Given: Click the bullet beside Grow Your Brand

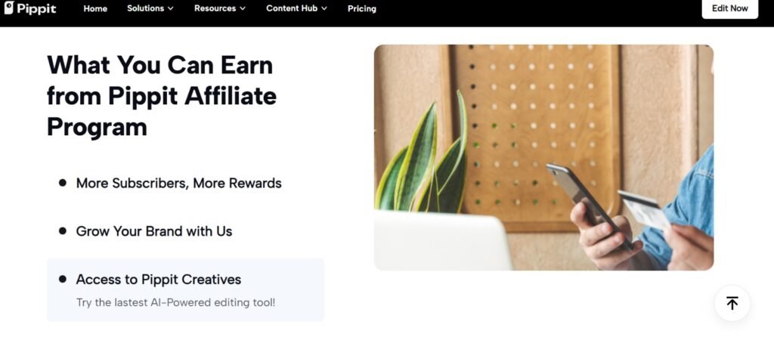Looking at the screenshot, I should tap(63, 231).
